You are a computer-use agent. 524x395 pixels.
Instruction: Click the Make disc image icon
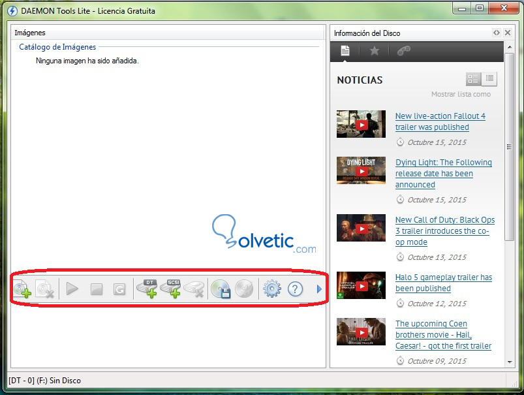point(221,289)
